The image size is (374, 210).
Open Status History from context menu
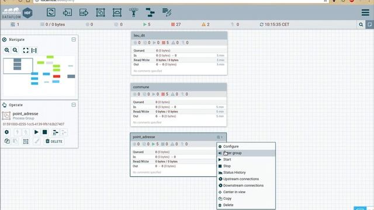click(x=246, y=173)
